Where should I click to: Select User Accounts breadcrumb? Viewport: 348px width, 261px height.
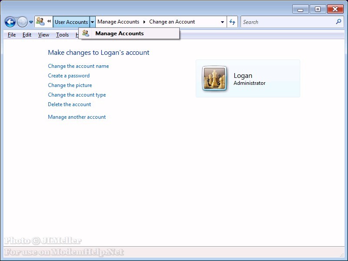[x=71, y=22]
